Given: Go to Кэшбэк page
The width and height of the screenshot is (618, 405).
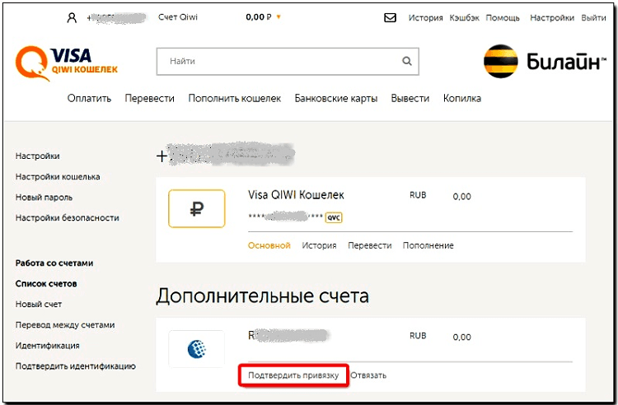Looking at the screenshot, I should 464,18.
